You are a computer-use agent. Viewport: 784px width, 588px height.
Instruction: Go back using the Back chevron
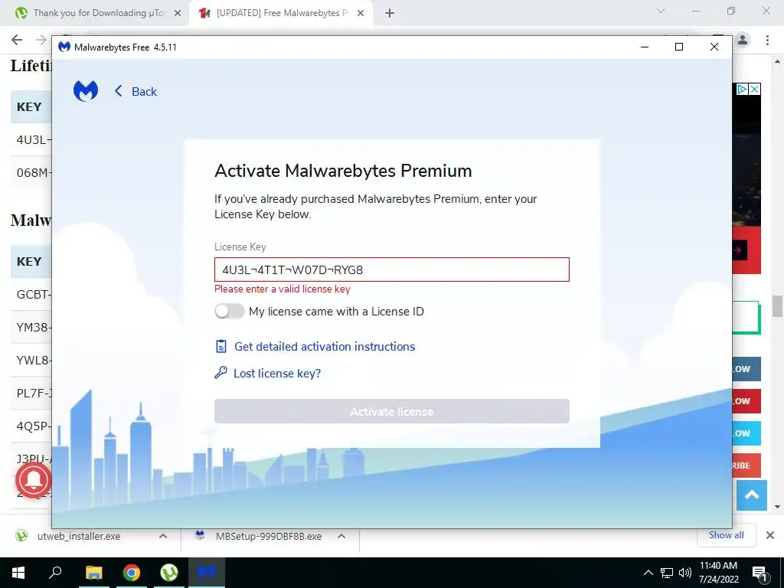coord(118,91)
